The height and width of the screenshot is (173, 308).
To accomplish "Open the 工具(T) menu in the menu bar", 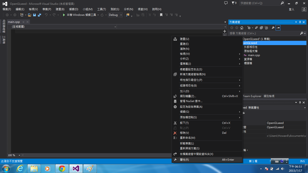I will [101, 9].
